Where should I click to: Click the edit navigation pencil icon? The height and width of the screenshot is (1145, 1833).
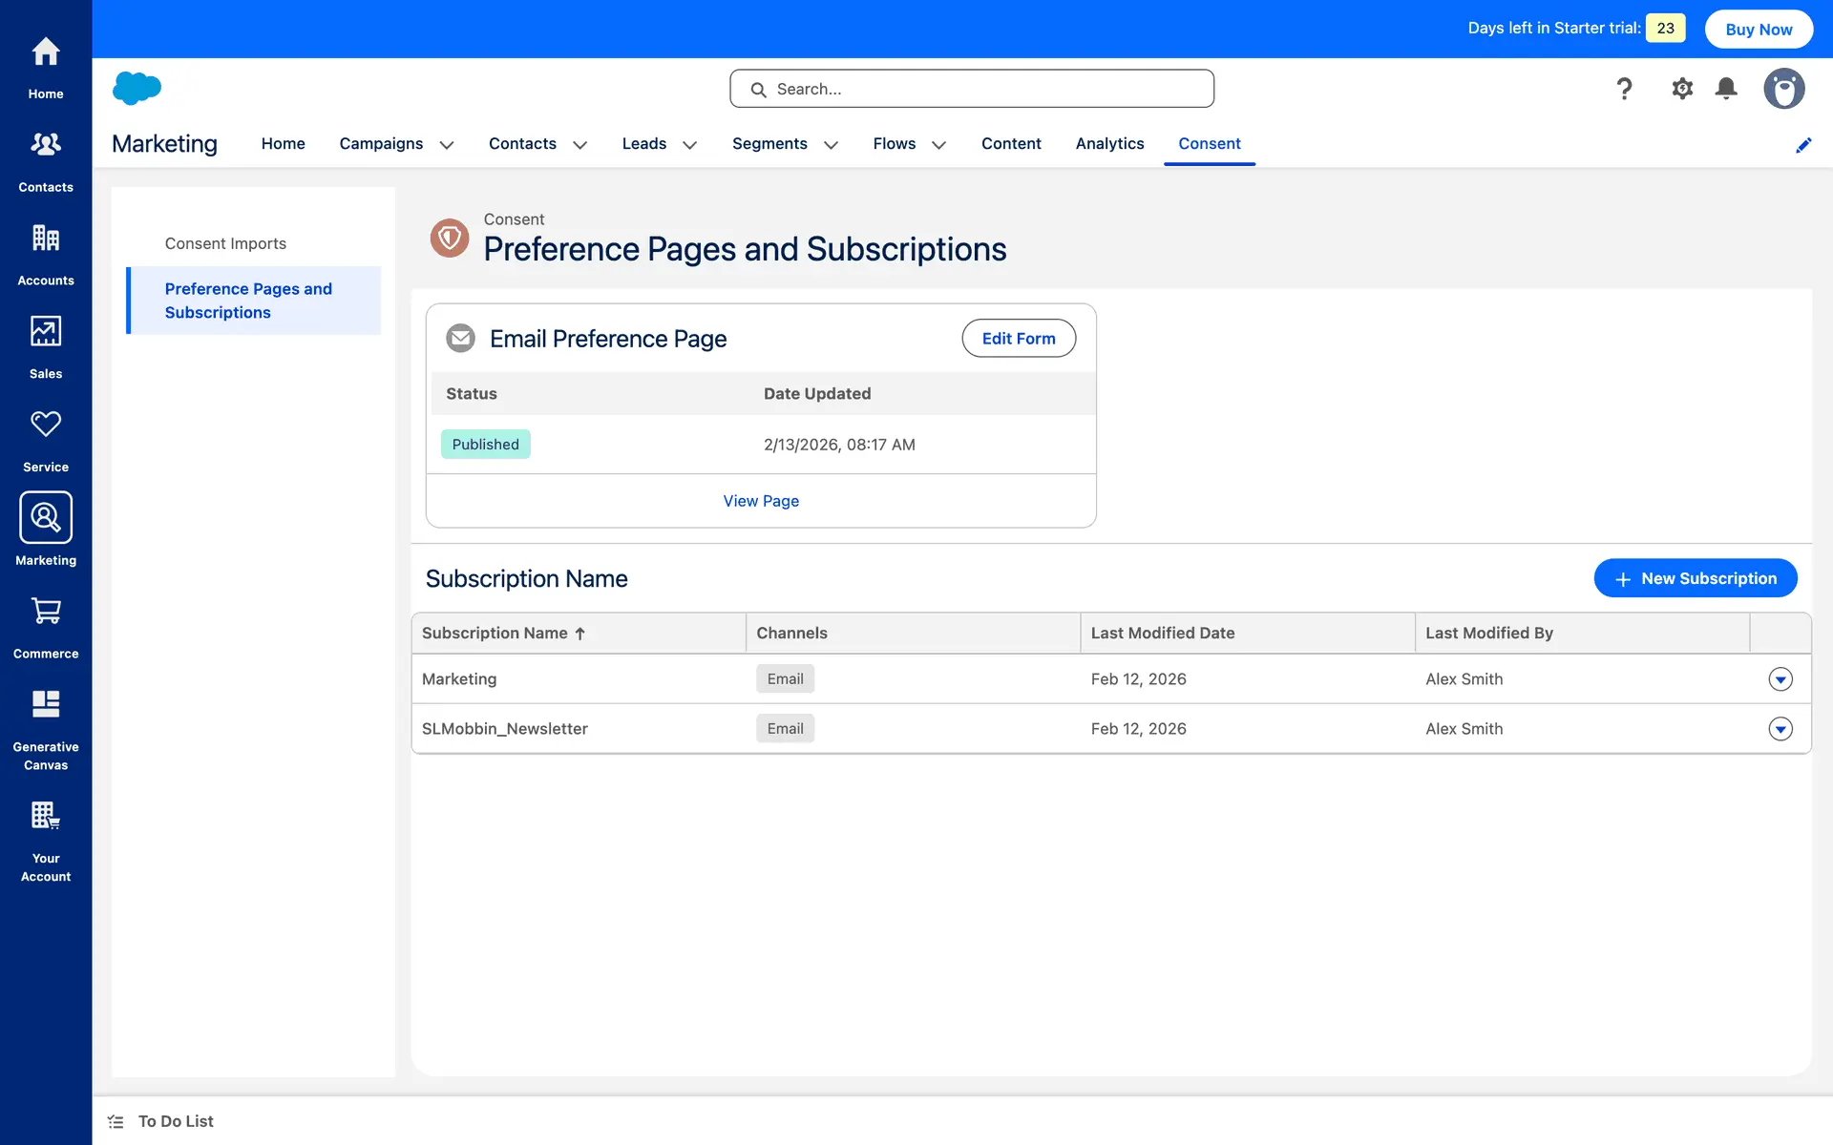[x=1803, y=145]
